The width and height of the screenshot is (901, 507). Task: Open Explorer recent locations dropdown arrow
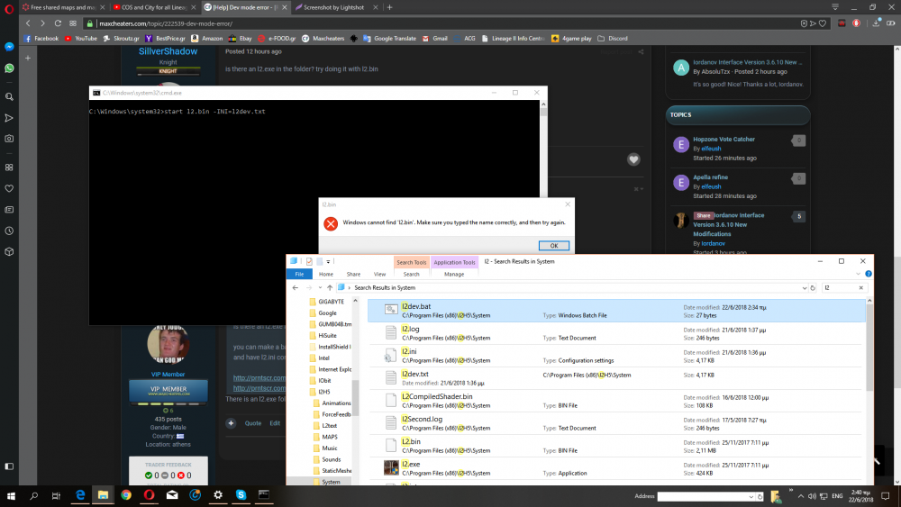320,287
